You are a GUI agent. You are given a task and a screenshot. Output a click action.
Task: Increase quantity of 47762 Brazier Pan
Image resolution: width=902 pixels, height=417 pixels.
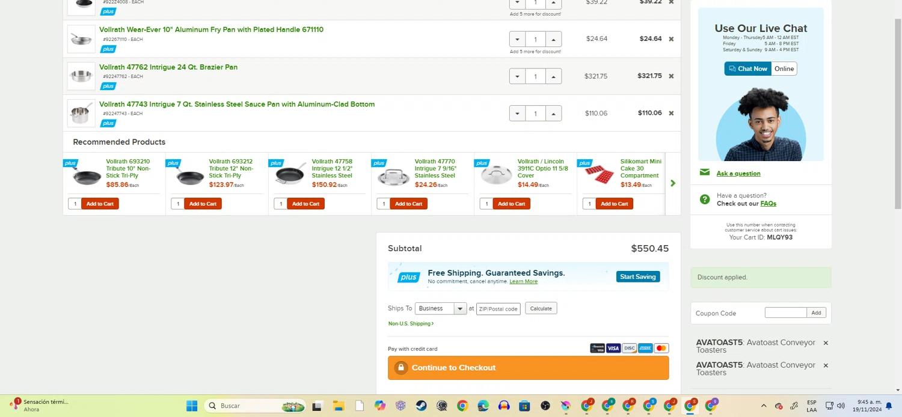(553, 76)
